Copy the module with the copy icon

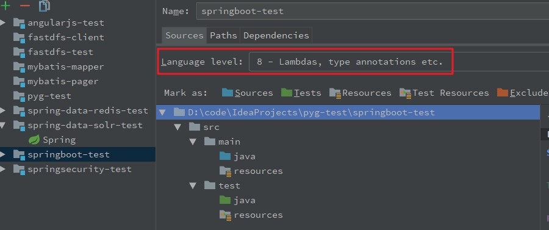click(x=44, y=5)
